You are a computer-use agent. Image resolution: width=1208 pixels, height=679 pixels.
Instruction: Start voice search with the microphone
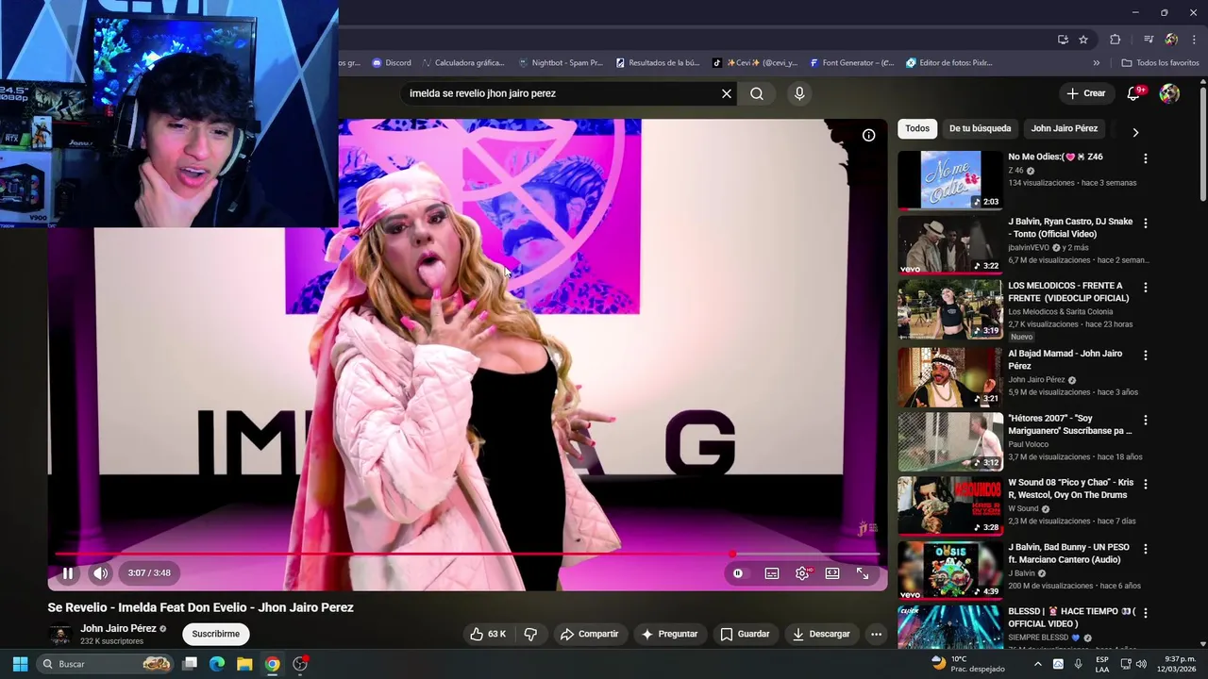799,93
